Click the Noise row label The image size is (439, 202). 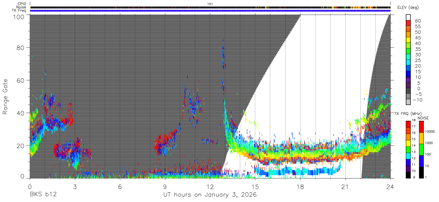point(21,7)
